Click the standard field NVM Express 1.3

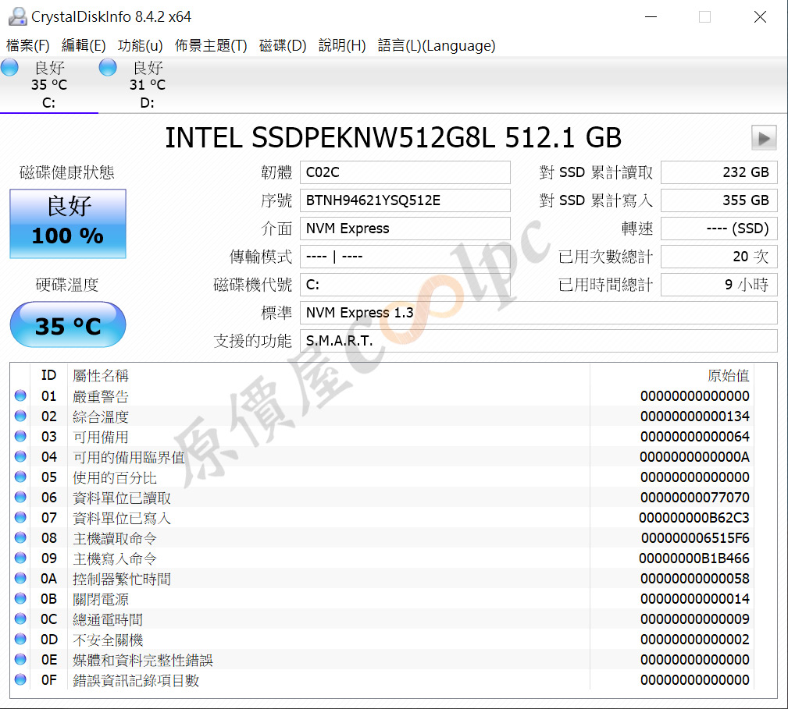pos(539,313)
